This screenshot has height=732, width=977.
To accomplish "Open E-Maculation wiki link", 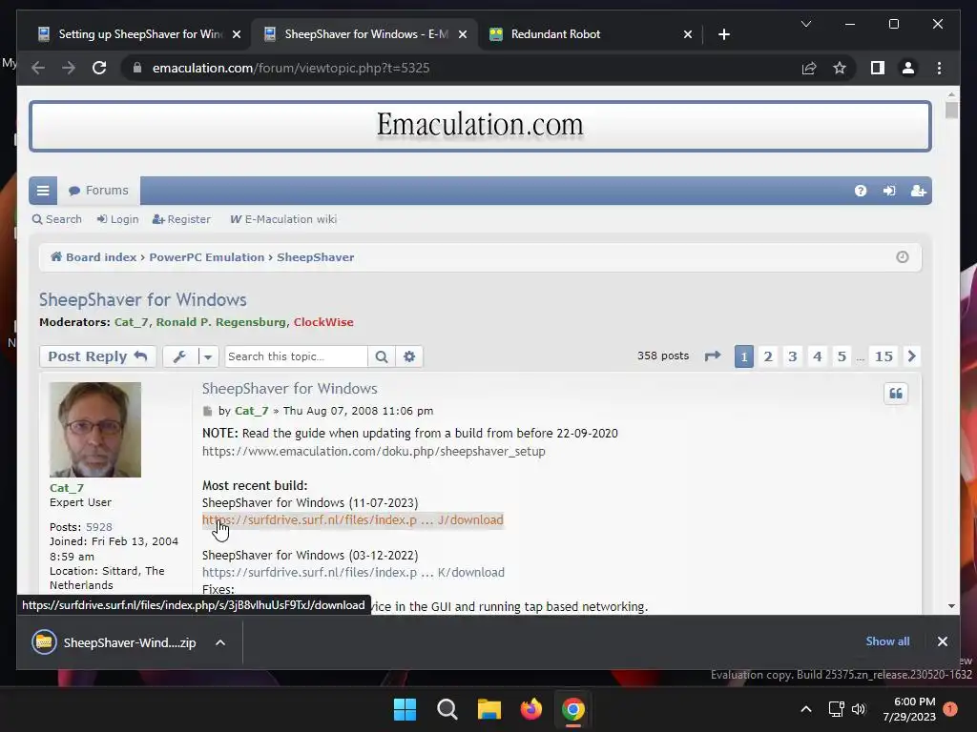I will click(283, 219).
